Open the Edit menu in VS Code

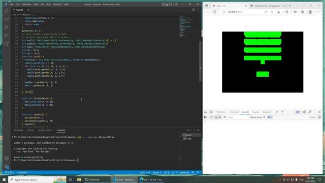click(17, 4)
